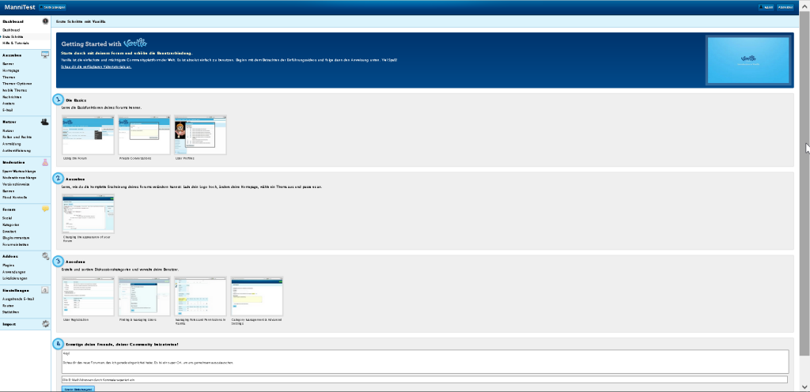Click the Dashboard section gauge icon
Image resolution: width=810 pixels, height=392 pixels.
point(45,21)
